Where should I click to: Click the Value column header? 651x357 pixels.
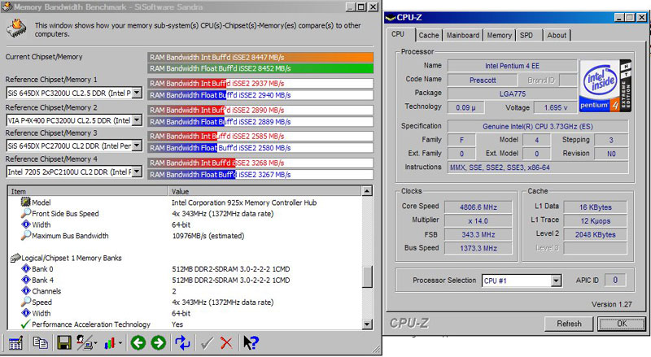pos(264,191)
